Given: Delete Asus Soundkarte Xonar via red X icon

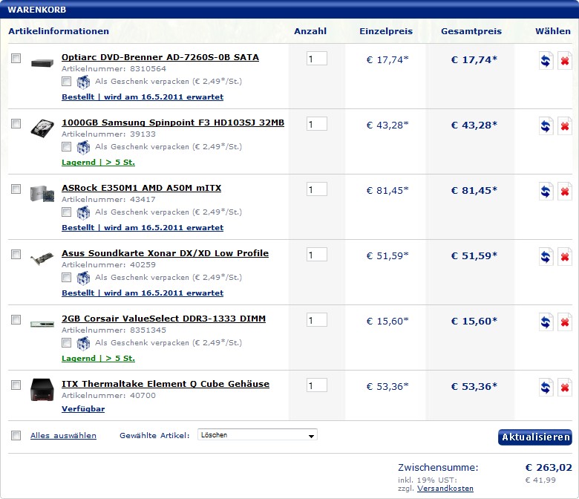Looking at the screenshot, I should click(x=564, y=257).
